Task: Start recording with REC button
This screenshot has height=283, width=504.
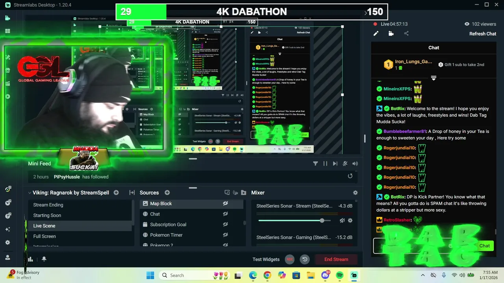Action: pyautogui.click(x=290, y=259)
